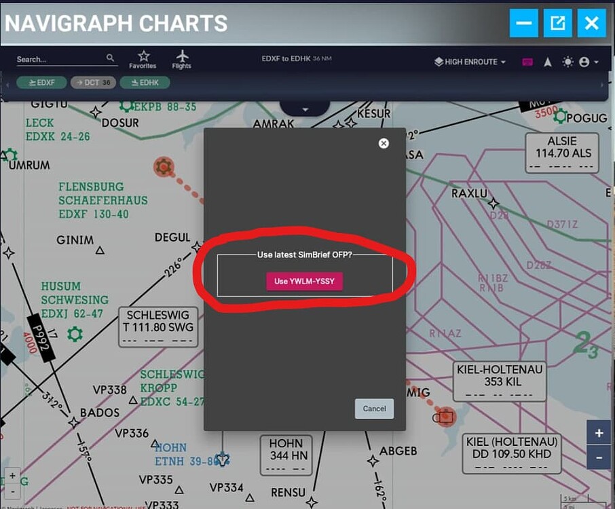This screenshot has width=615, height=509.
Task: Select the EDXF departure chip
Action: click(41, 82)
